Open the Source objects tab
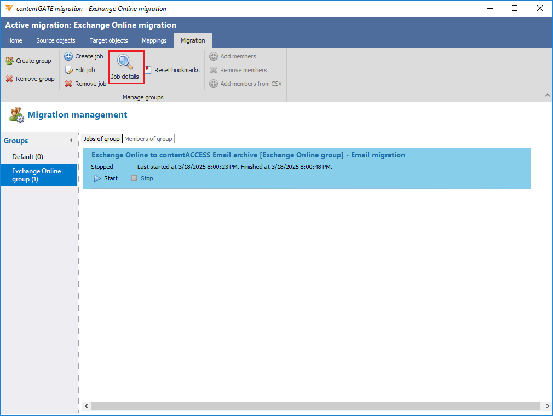The width and height of the screenshot is (553, 416). coord(56,40)
